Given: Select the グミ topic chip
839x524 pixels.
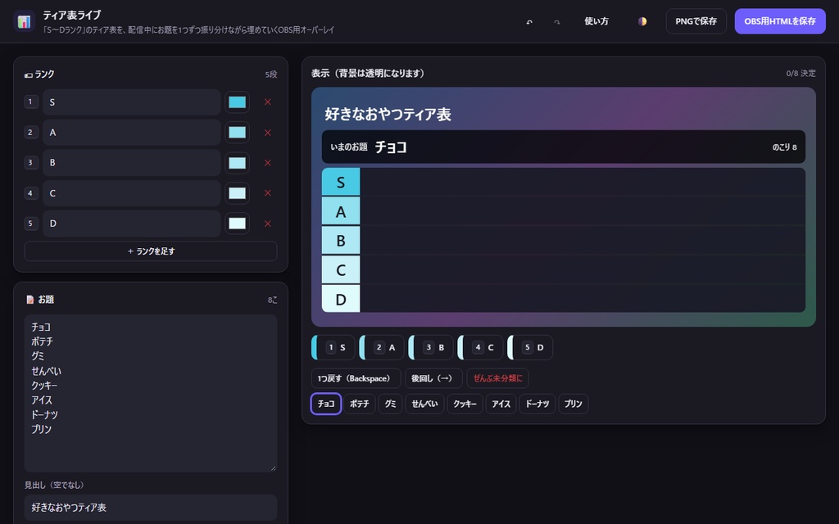Looking at the screenshot, I should [x=390, y=404].
